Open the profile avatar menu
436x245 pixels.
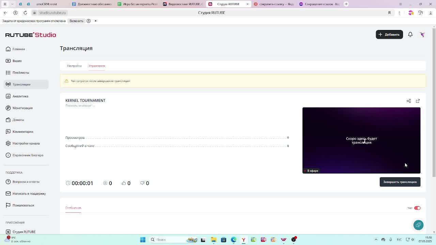click(422, 34)
